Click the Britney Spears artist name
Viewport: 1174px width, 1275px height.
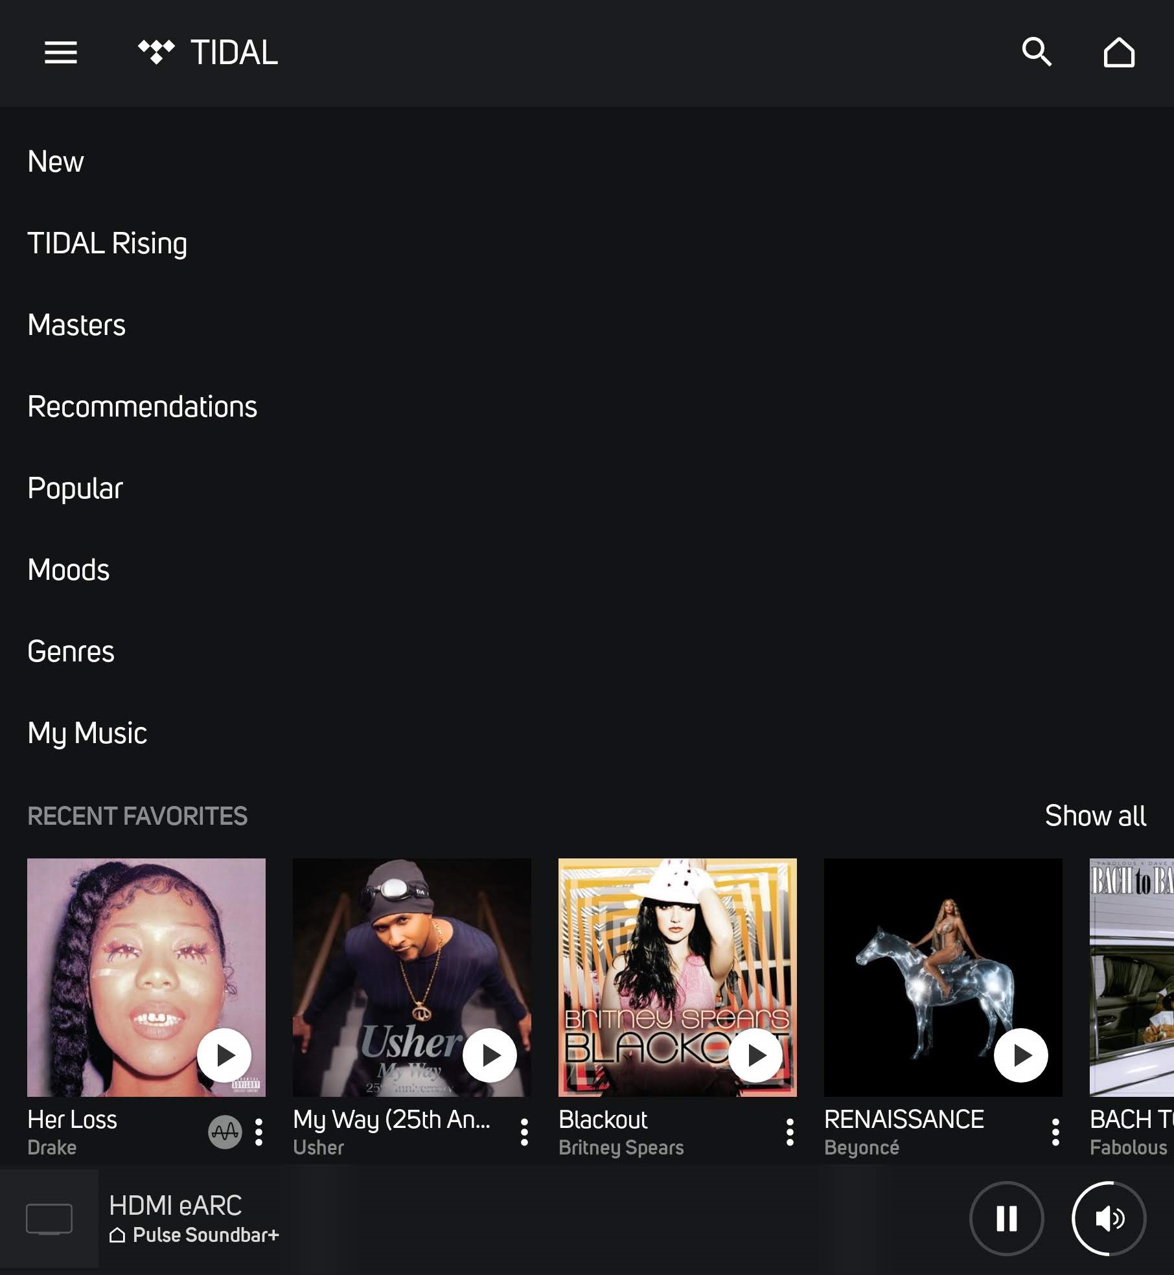tap(621, 1147)
